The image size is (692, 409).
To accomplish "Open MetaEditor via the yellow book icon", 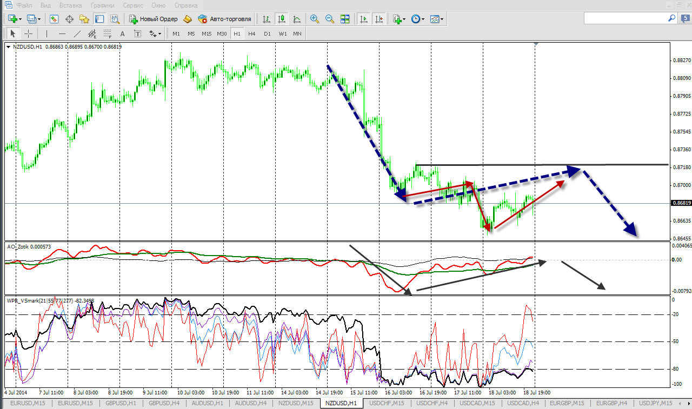I will pyautogui.click(x=188, y=19).
